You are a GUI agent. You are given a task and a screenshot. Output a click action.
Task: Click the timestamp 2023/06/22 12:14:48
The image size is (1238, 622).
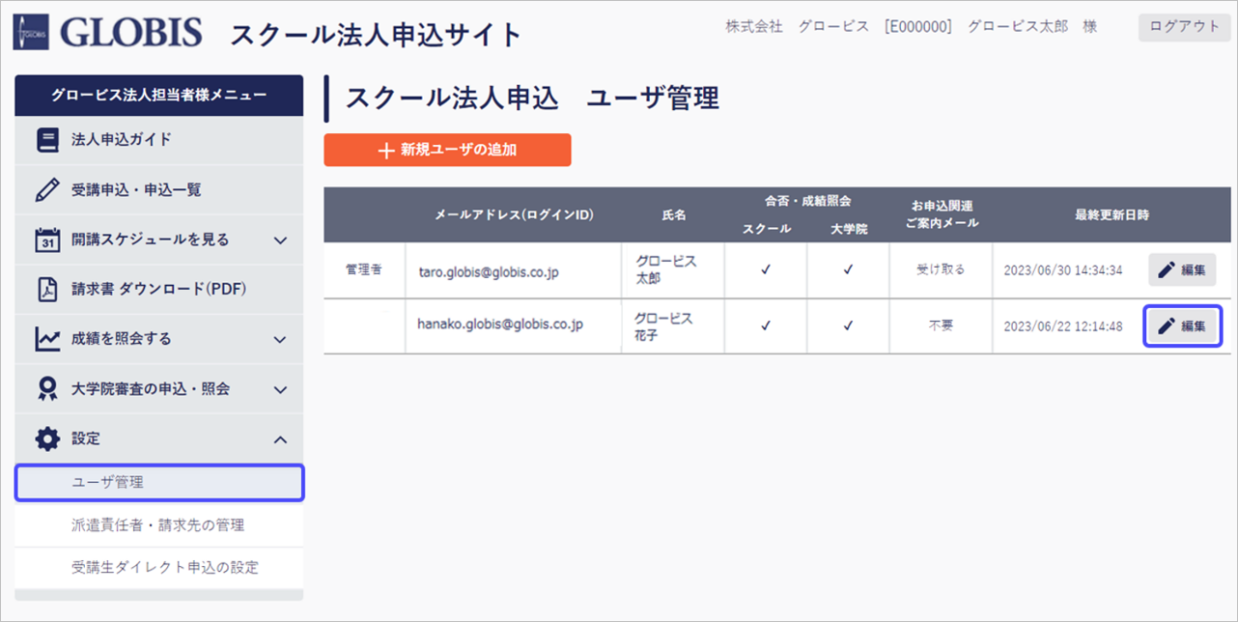point(1063,326)
